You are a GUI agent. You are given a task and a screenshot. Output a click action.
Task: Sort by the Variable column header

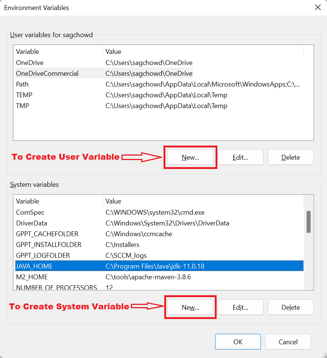point(26,52)
